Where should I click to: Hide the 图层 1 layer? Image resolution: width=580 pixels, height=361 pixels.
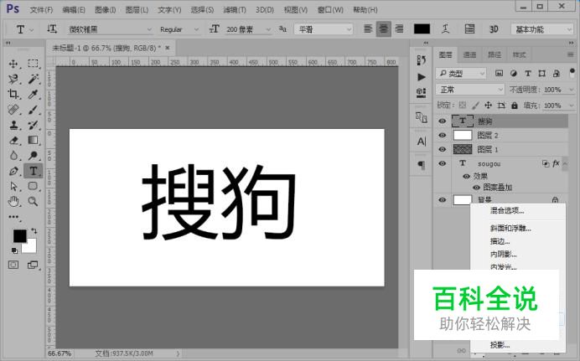tap(442, 149)
